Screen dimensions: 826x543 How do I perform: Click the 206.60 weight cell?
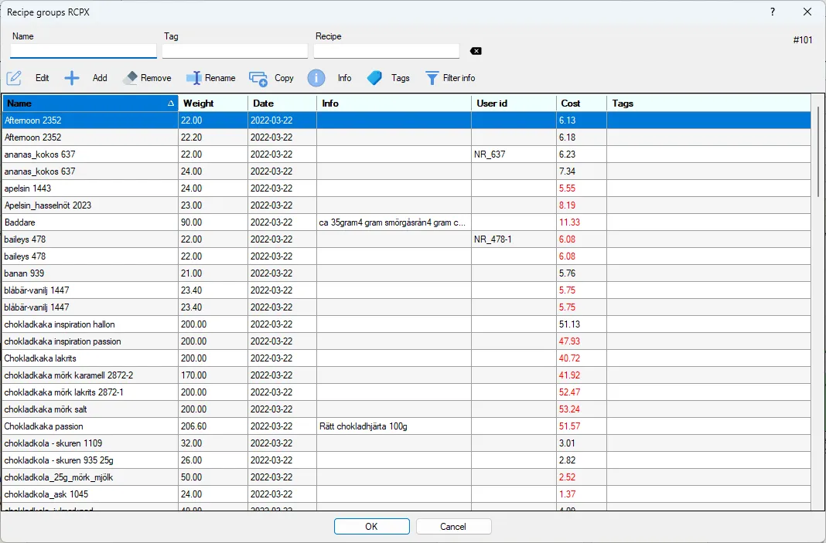click(213, 426)
